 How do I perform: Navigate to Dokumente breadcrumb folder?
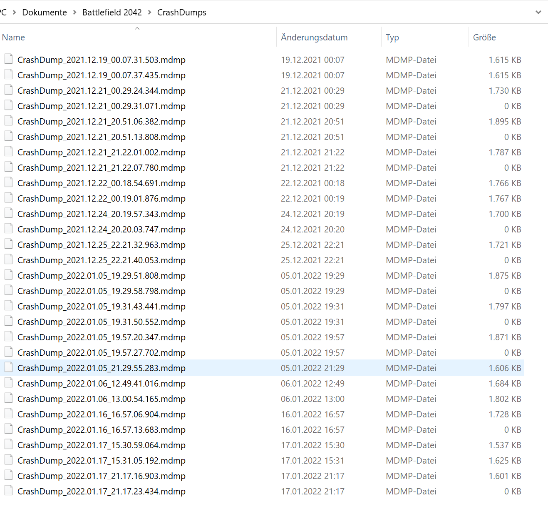(x=45, y=12)
